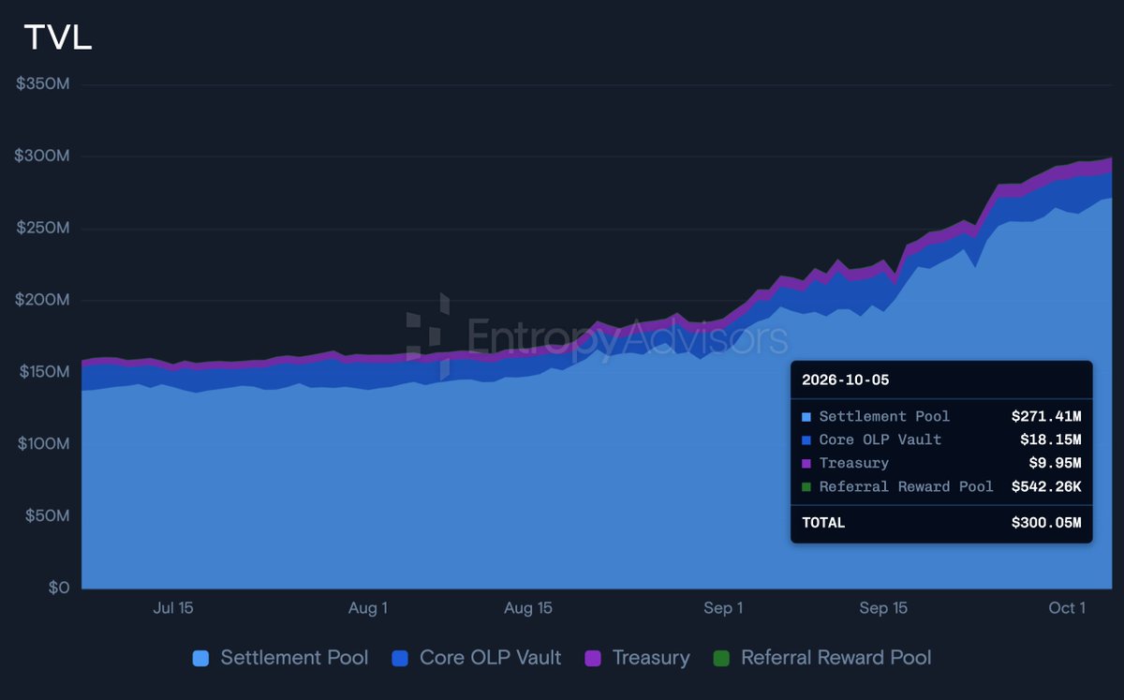Click the $100M y-axis label

point(43,444)
